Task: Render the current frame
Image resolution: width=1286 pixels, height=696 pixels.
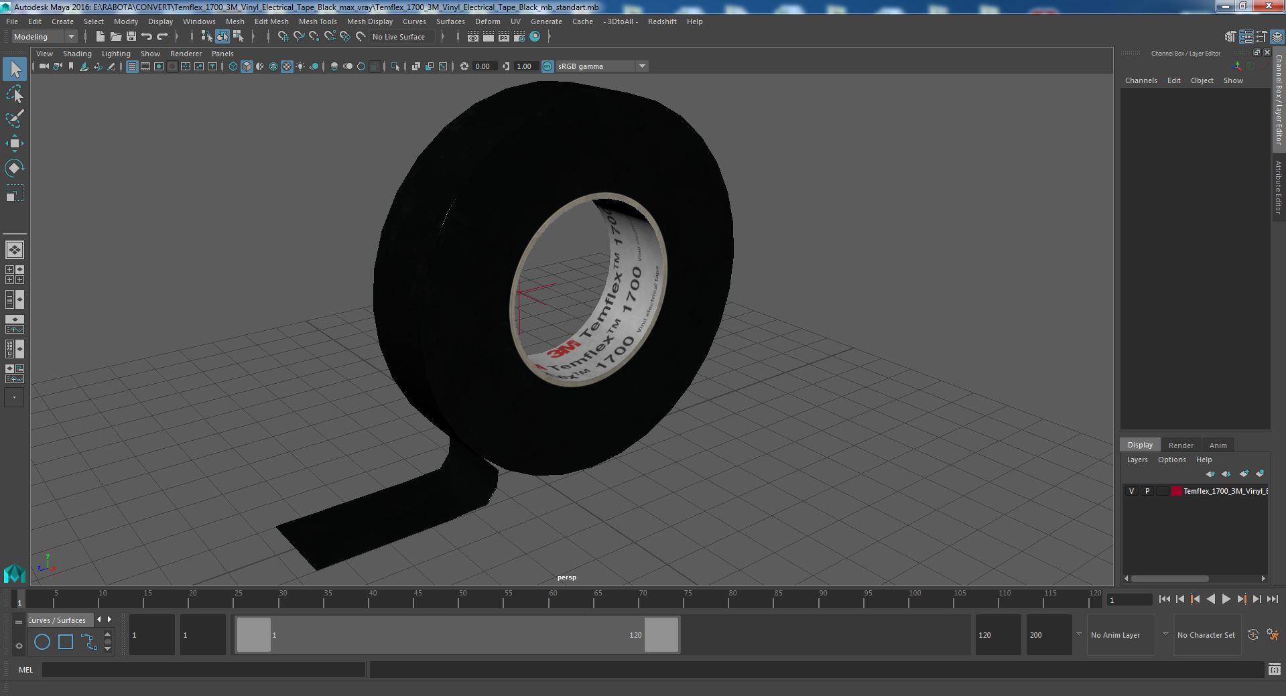Action: click(x=489, y=37)
